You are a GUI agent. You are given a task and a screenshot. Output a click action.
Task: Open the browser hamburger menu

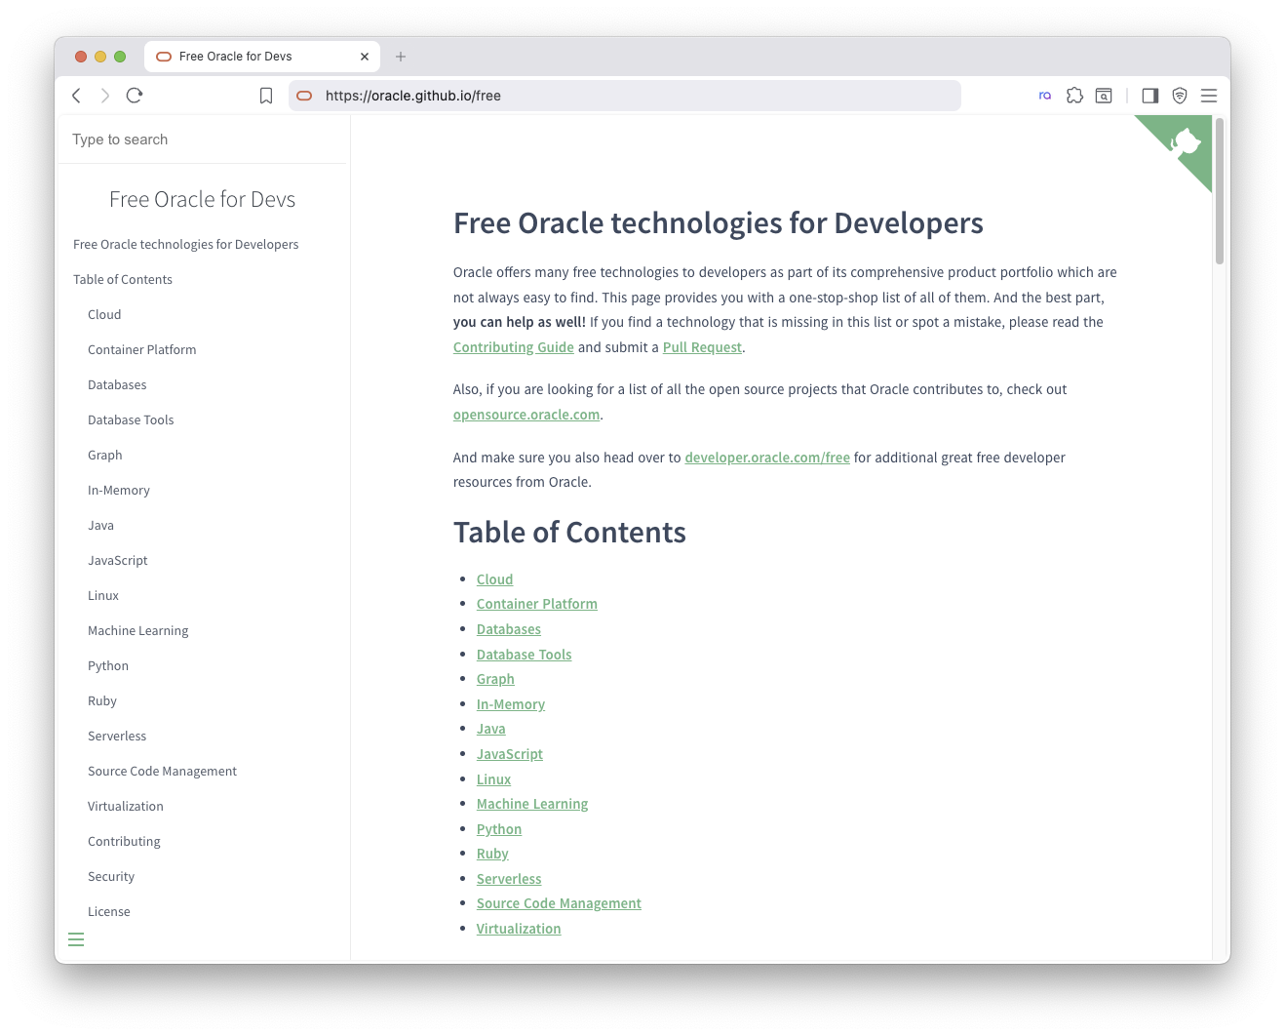tap(1209, 96)
